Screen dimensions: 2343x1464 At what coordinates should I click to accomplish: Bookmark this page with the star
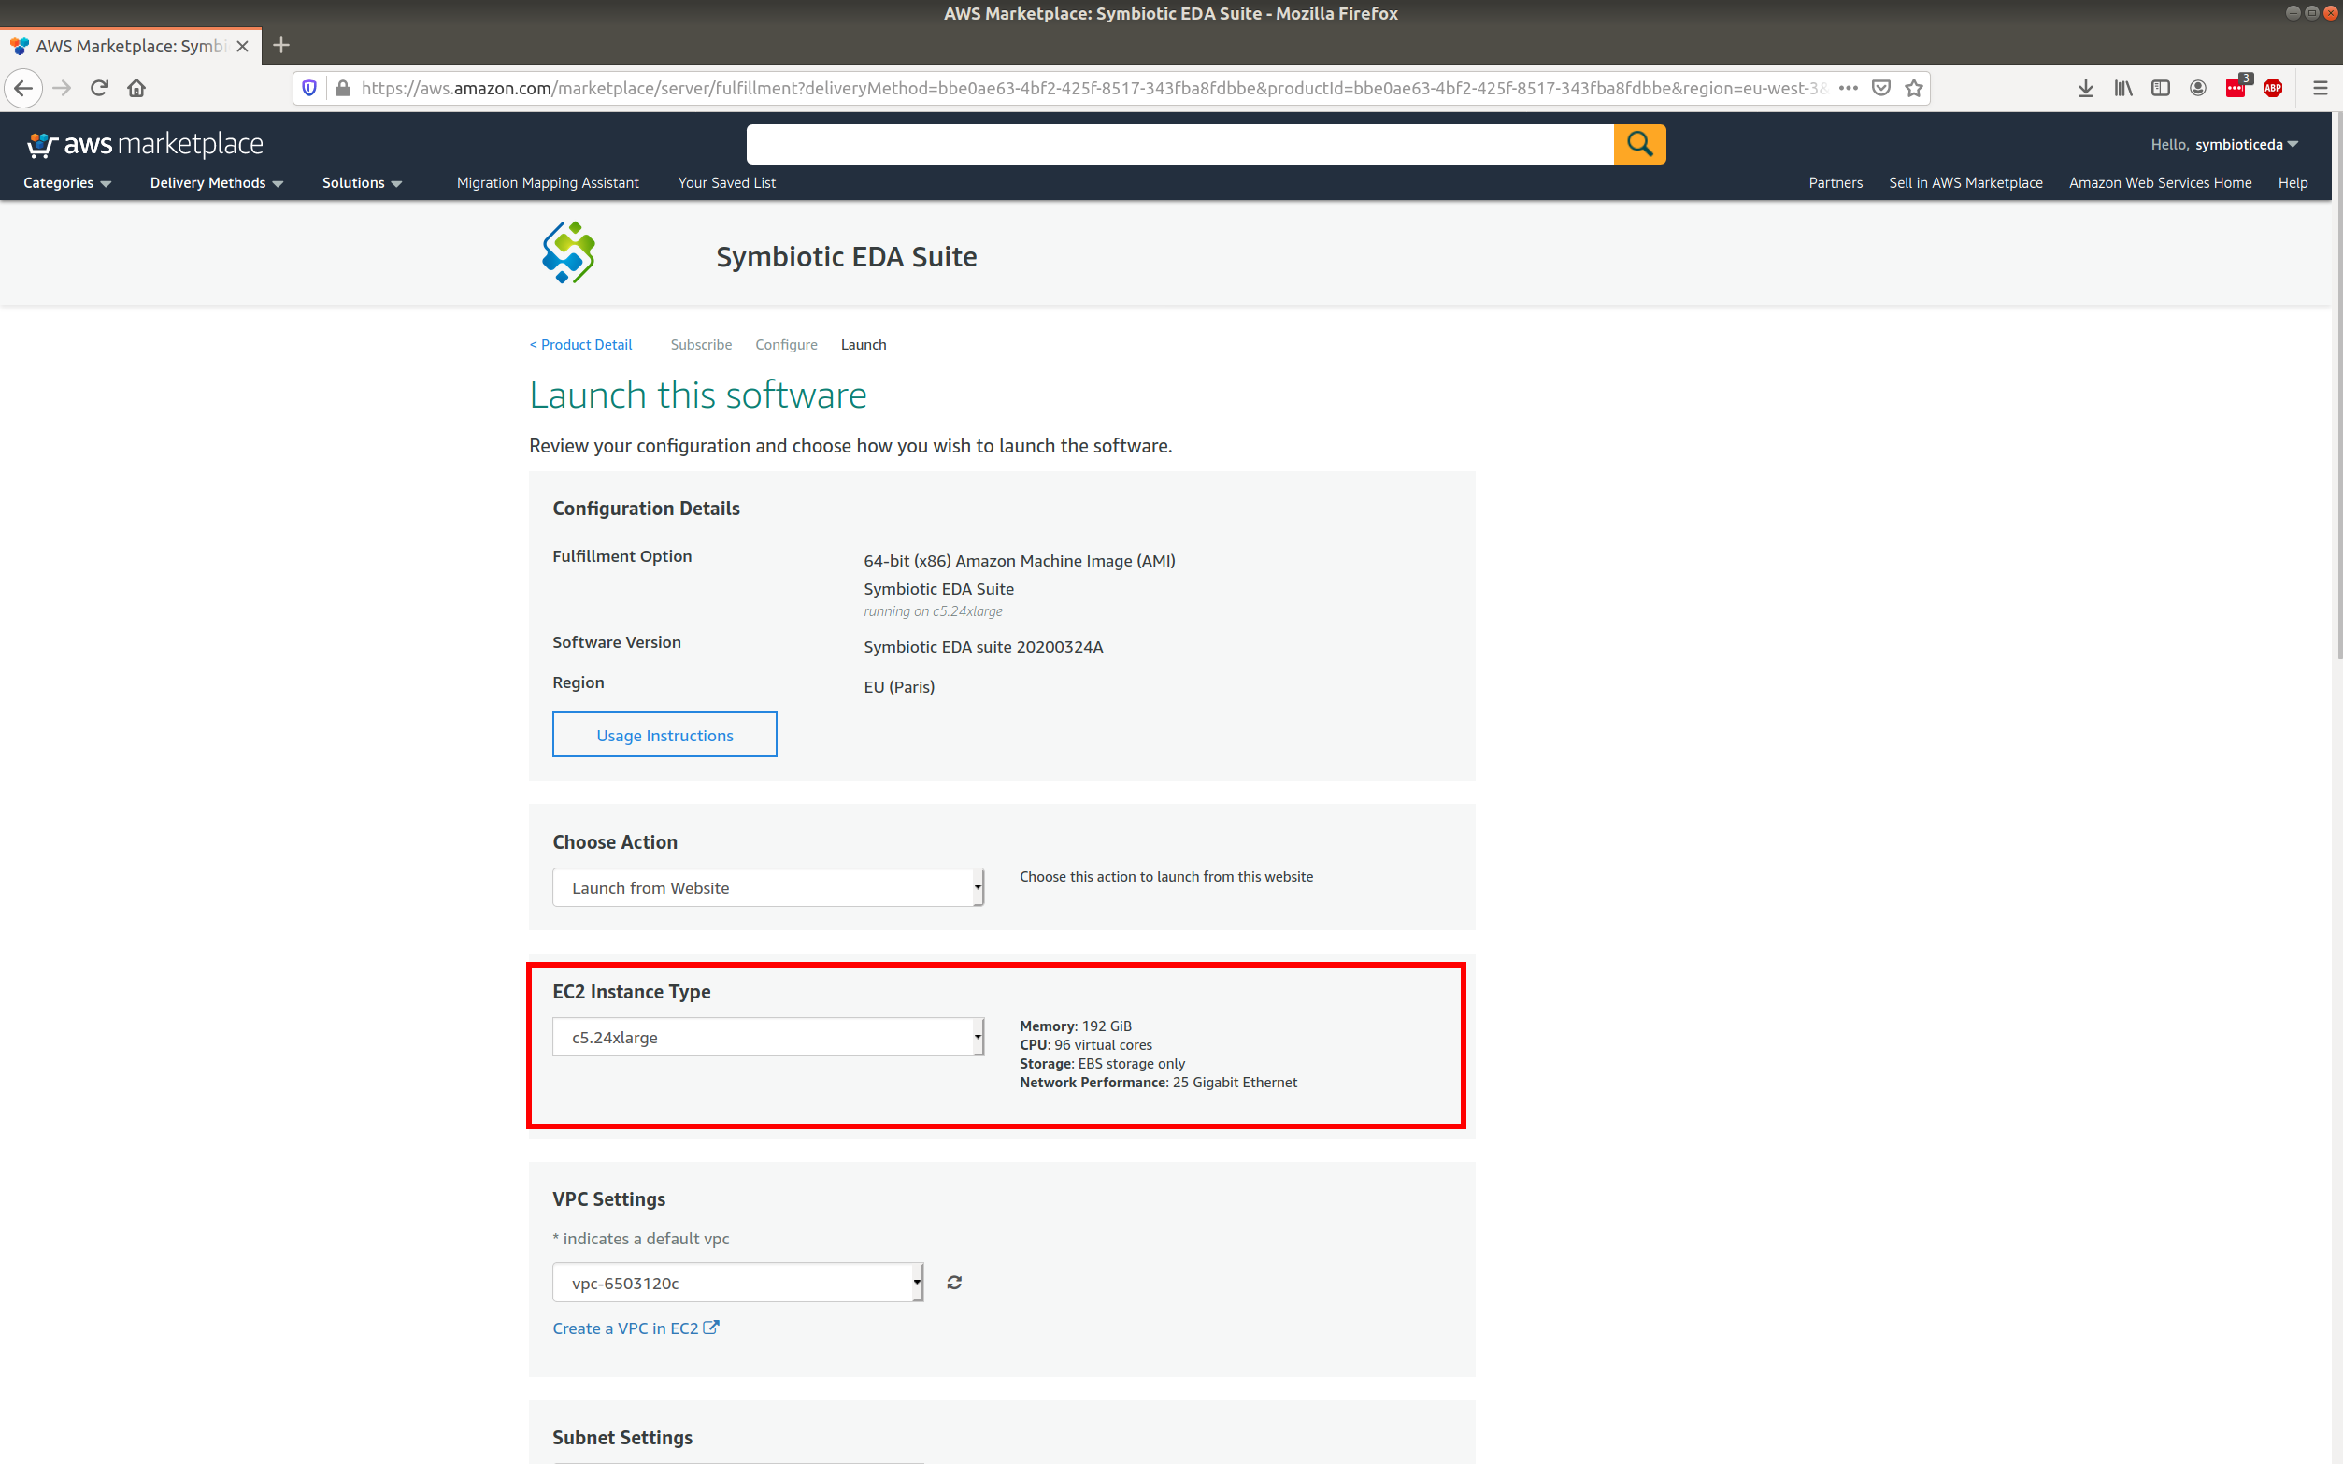(1913, 88)
